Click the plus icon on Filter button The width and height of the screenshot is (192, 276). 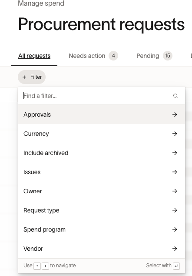click(24, 77)
